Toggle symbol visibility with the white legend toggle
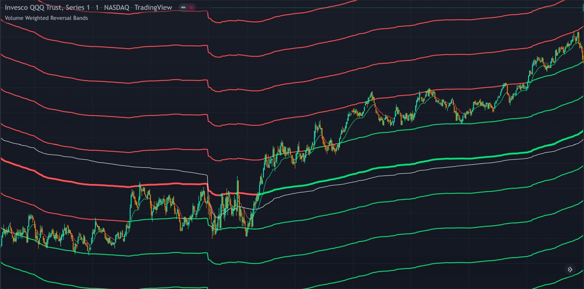The image size is (584, 289). click(x=183, y=7)
